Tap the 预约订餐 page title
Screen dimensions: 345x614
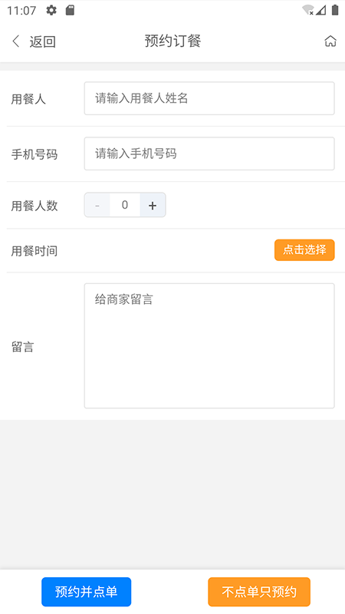(172, 41)
